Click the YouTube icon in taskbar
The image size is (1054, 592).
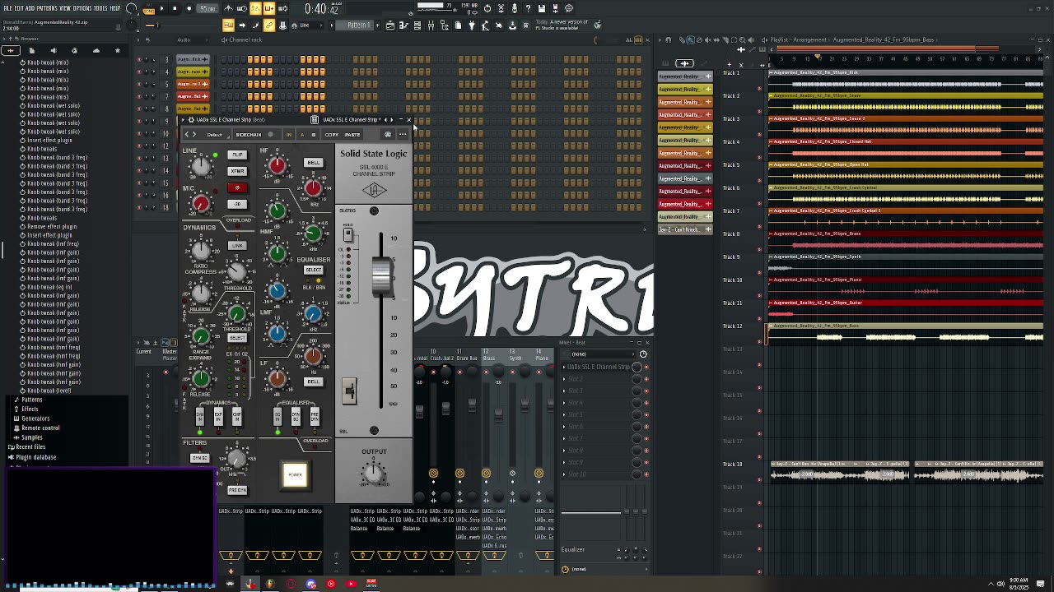coord(352,584)
